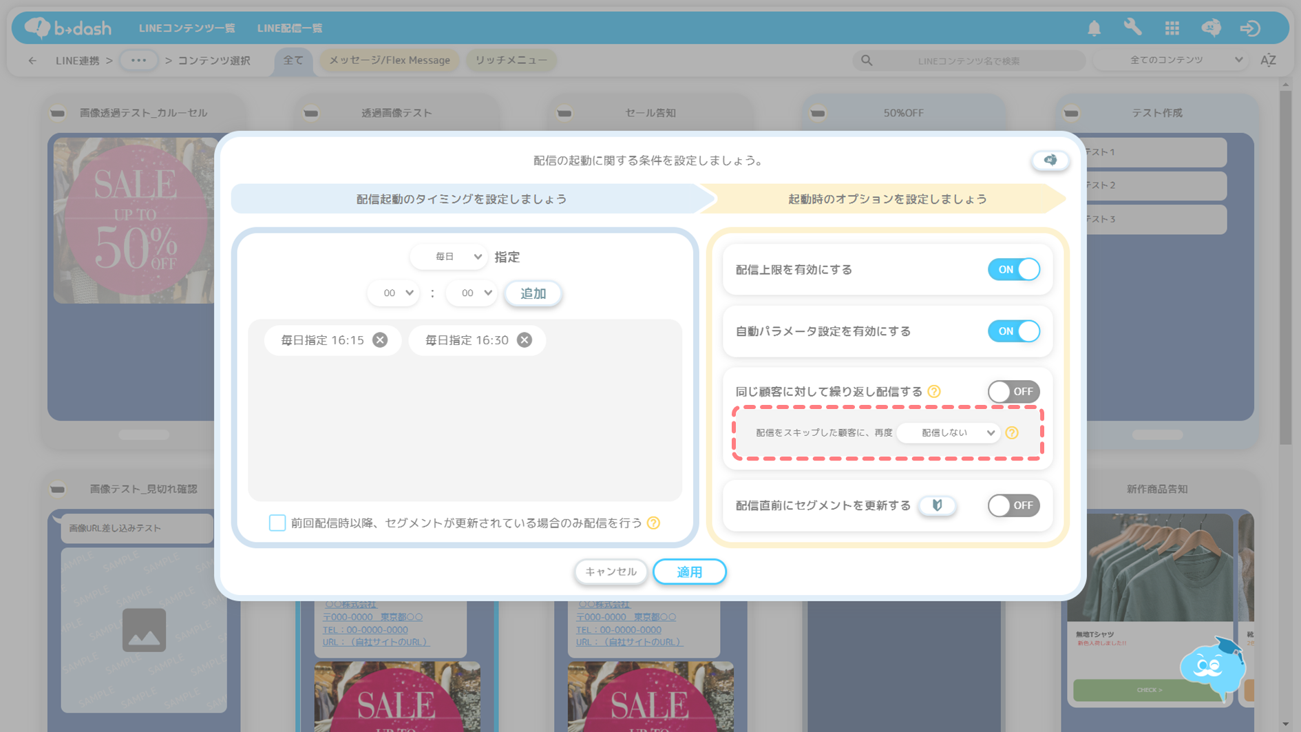Click the 追加 button
The height and width of the screenshot is (732, 1301).
point(533,293)
